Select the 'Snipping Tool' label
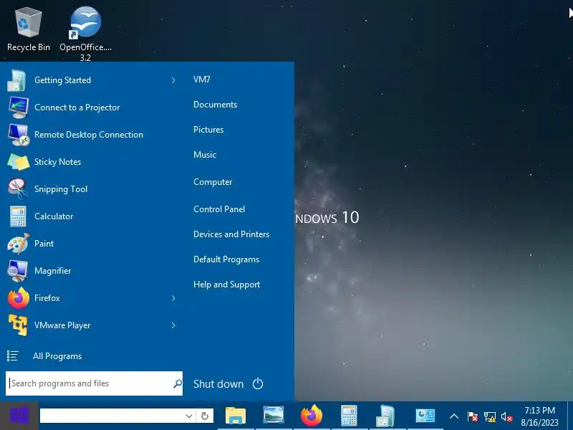This screenshot has height=430, width=573. (x=61, y=189)
